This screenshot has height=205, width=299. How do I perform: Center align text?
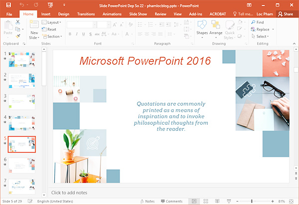point(147,34)
